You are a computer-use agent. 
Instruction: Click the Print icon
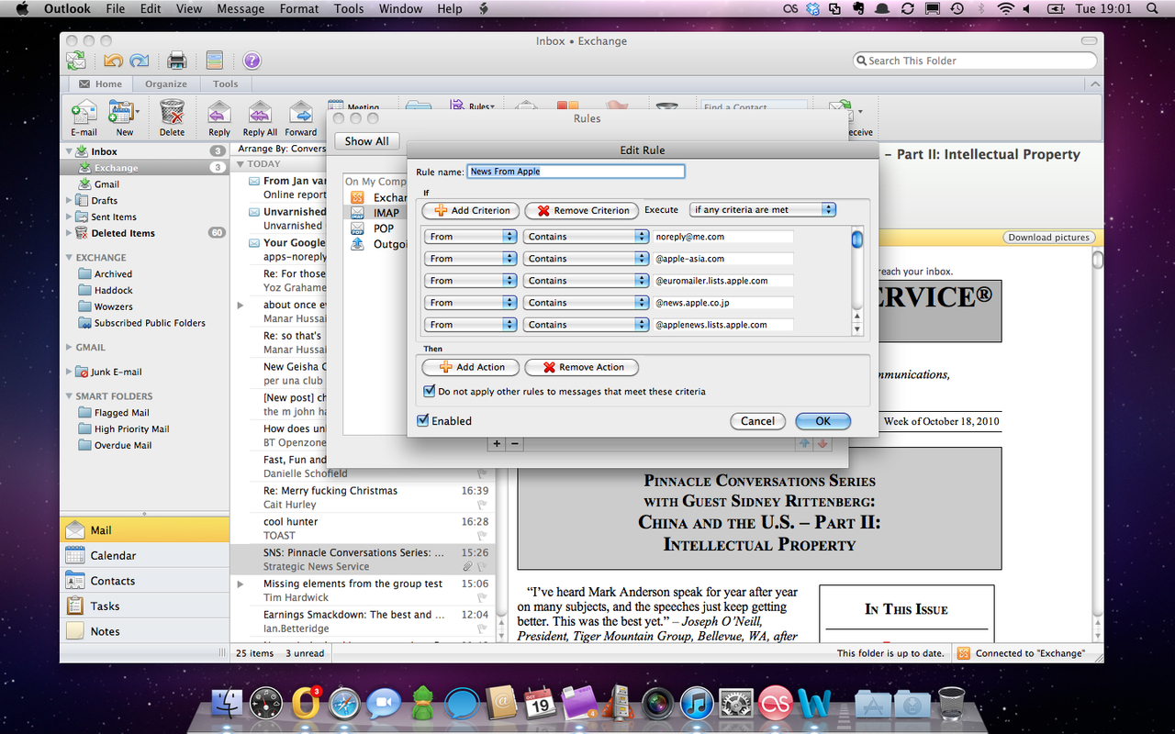tap(176, 61)
